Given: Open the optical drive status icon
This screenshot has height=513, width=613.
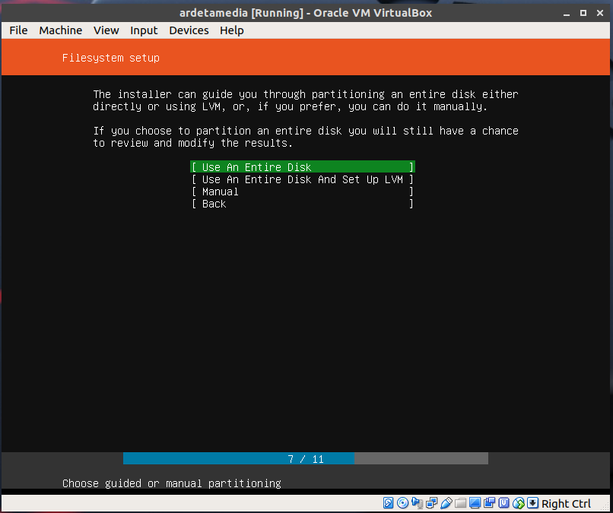Looking at the screenshot, I should [402, 503].
